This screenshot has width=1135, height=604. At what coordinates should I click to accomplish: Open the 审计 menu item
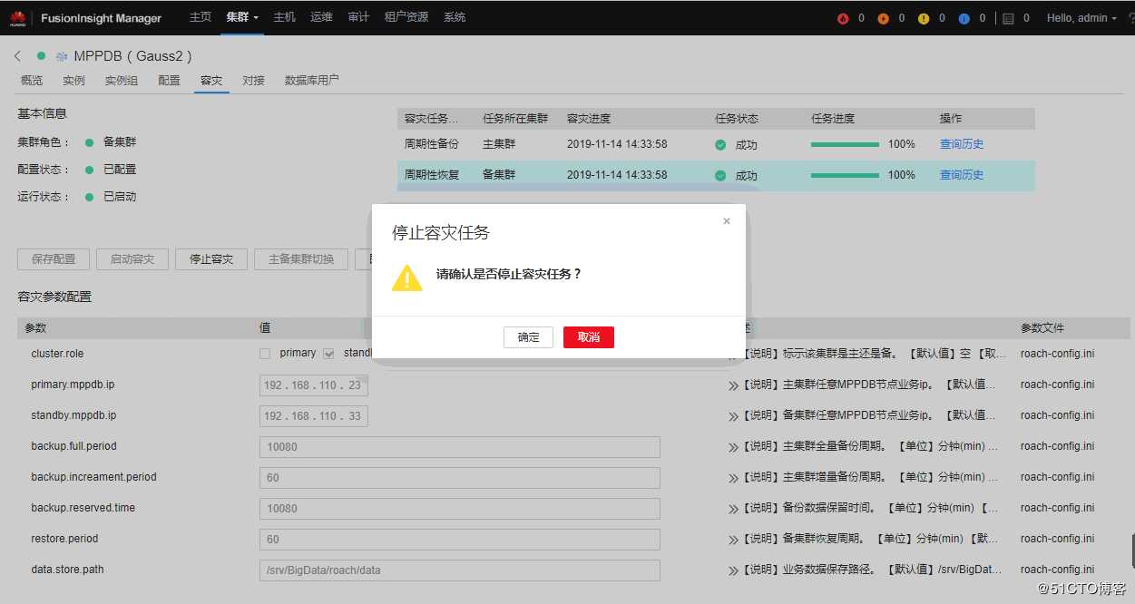pos(357,16)
